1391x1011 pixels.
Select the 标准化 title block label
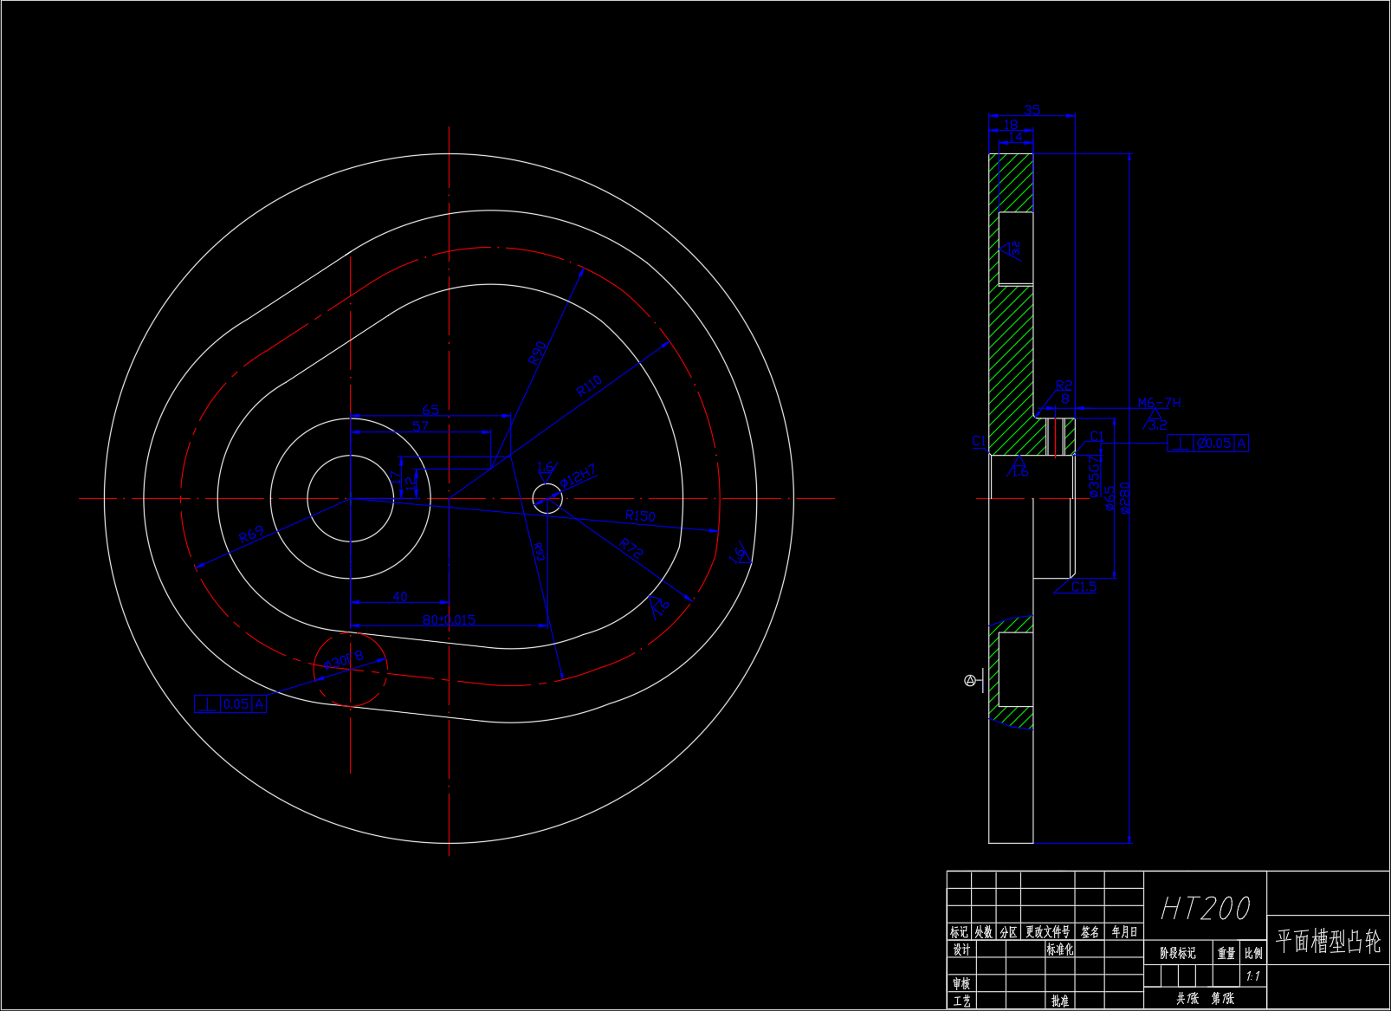tap(1060, 949)
